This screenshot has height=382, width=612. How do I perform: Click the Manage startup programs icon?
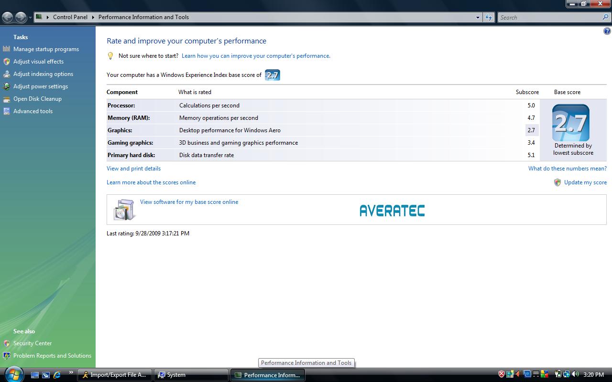click(x=6, y=49)
